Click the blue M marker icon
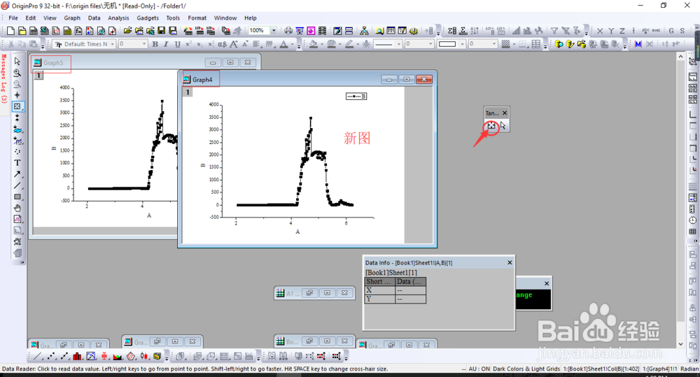The height and width of the screenshot is (377, 700). click(638, 44)
